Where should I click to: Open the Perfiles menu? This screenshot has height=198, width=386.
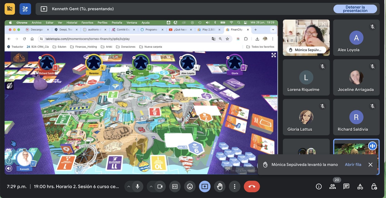point(103,23)
